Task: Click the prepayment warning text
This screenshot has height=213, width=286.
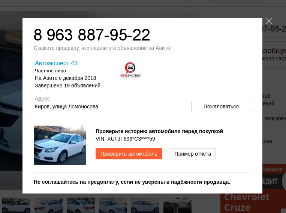Action: (x=132, y=182)
